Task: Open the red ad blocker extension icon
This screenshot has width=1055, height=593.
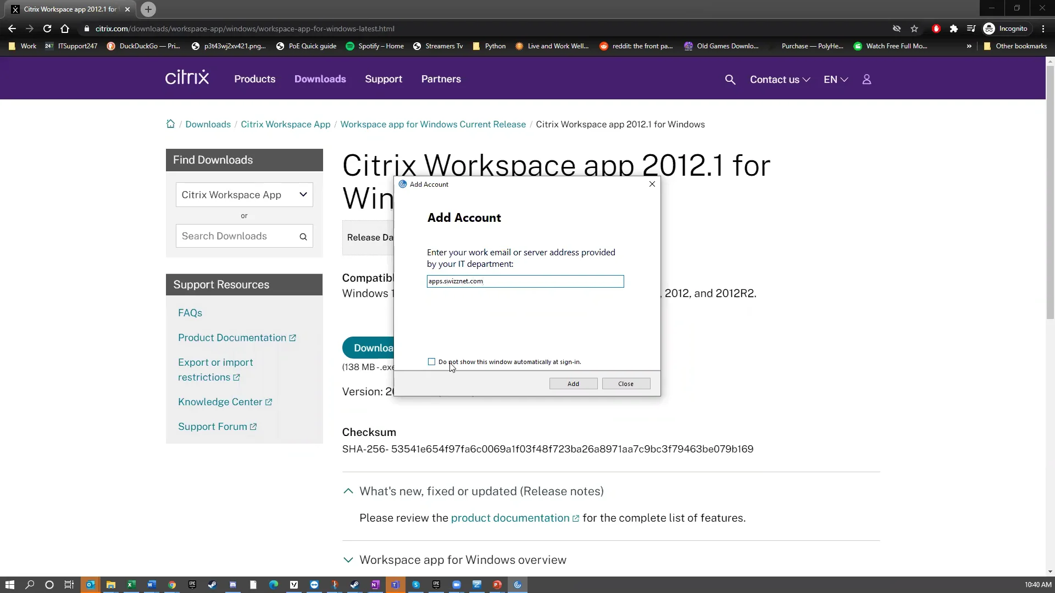Action: click(936, 29)
